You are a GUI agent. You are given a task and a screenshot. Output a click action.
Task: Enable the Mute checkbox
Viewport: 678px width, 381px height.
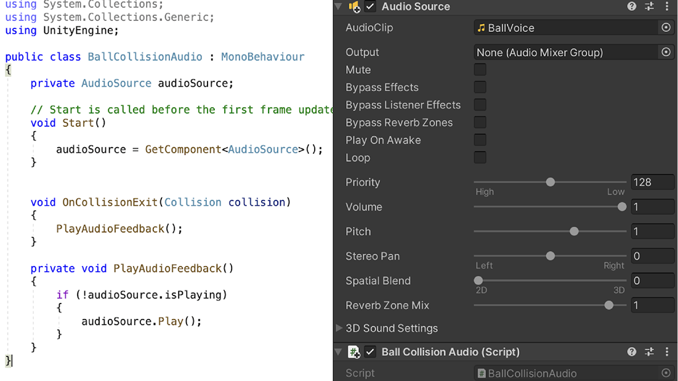480,70
